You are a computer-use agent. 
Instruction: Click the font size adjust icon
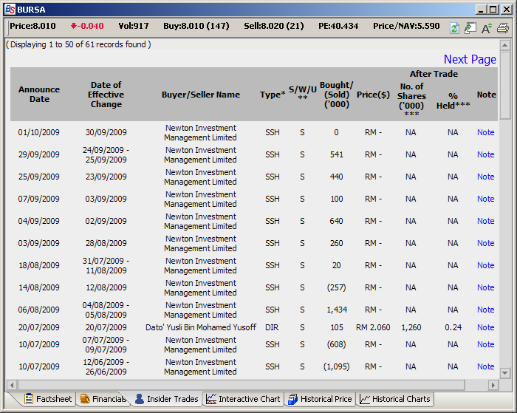point(486,28)
